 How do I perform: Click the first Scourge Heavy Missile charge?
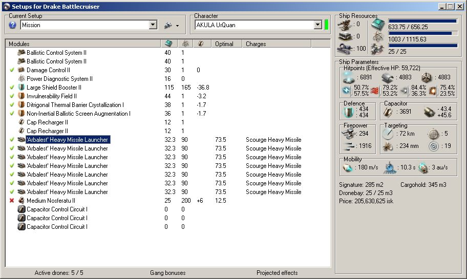(x=273, y=140)
